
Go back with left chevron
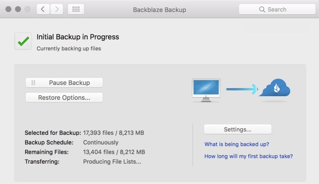(43, 9)
